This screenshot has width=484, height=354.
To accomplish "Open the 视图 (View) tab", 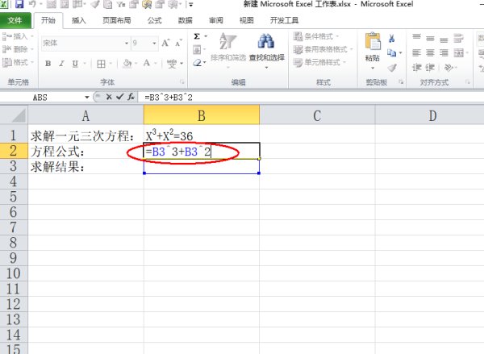I will (x=246, y=20).
